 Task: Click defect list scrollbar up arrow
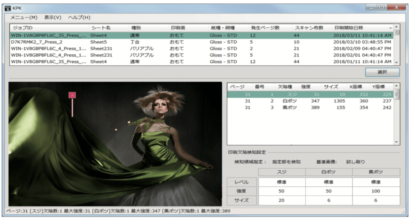click(396, 86)
